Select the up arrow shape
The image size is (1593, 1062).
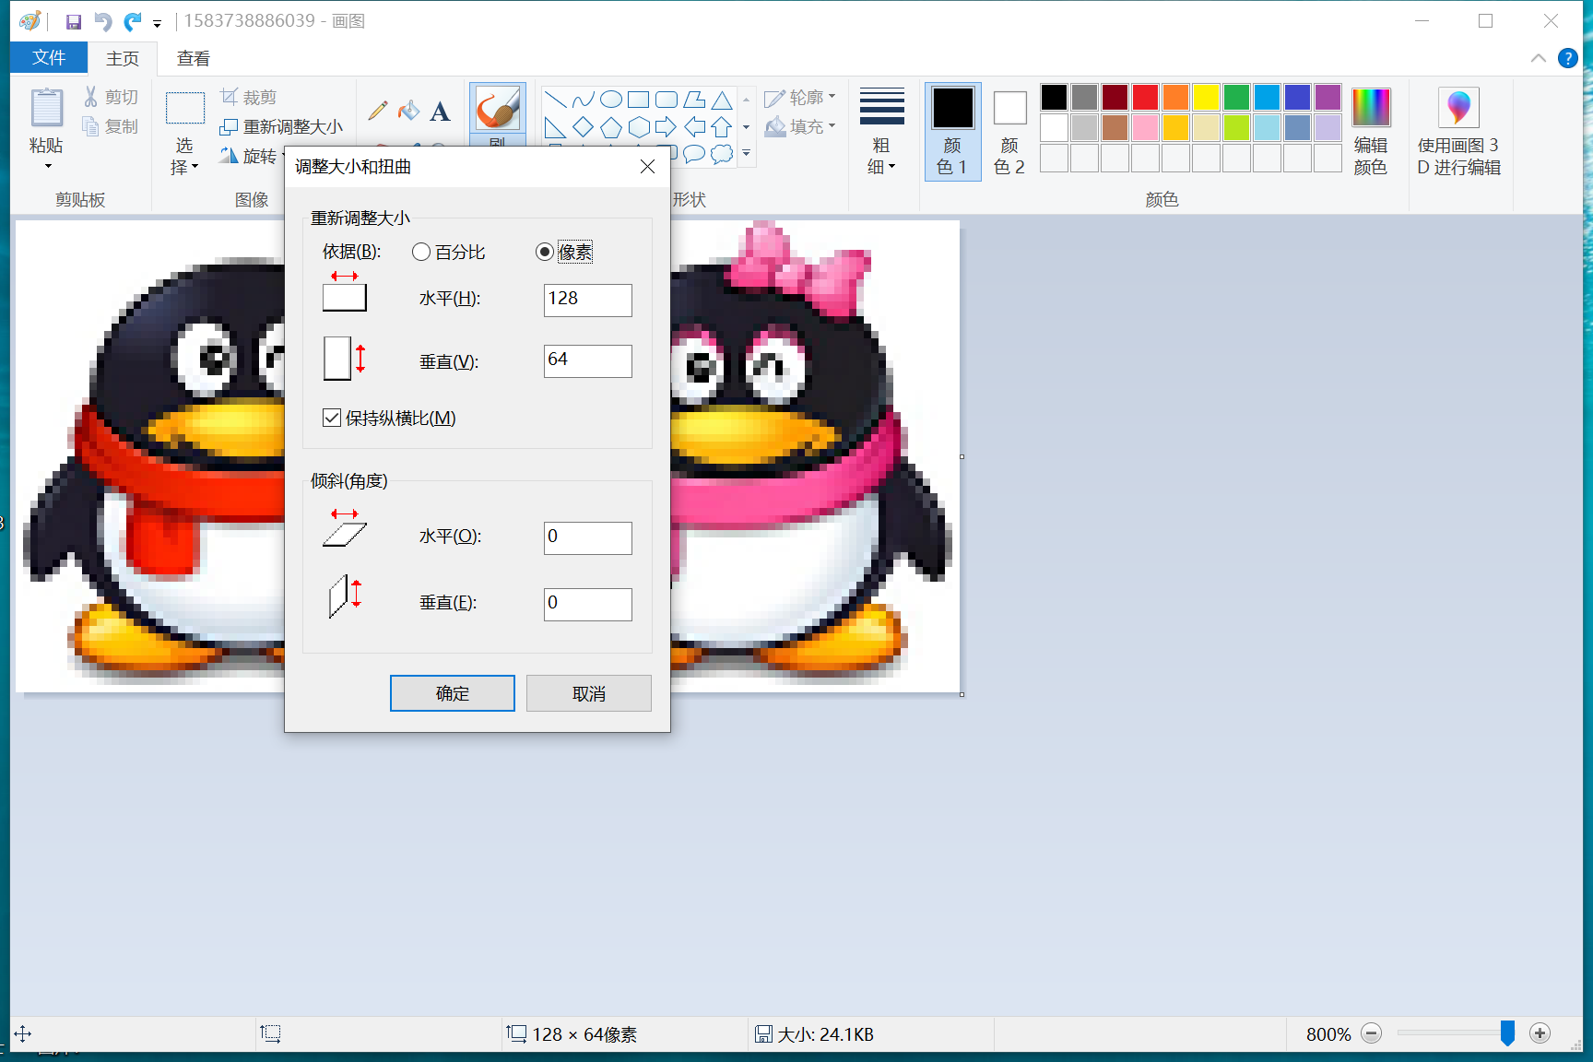[722, 127]
